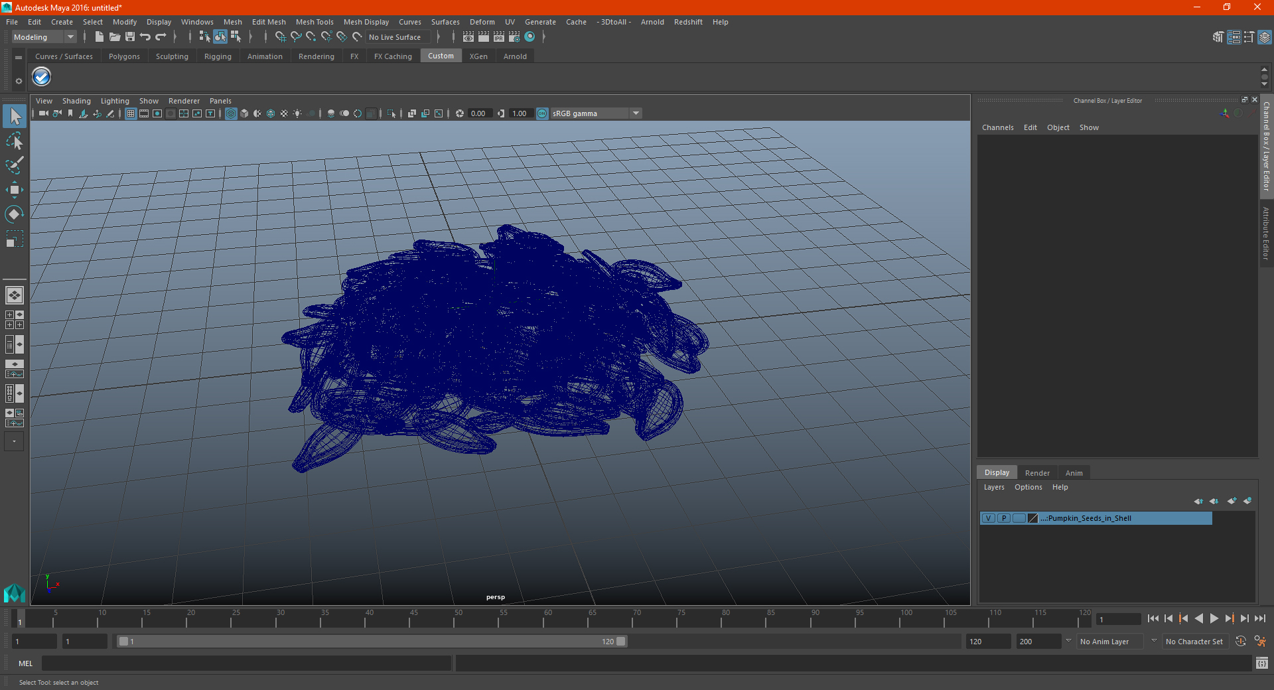Open Render Settings clapperboard icon
This screenshot has height=690, width=1274.
[514, 37]
